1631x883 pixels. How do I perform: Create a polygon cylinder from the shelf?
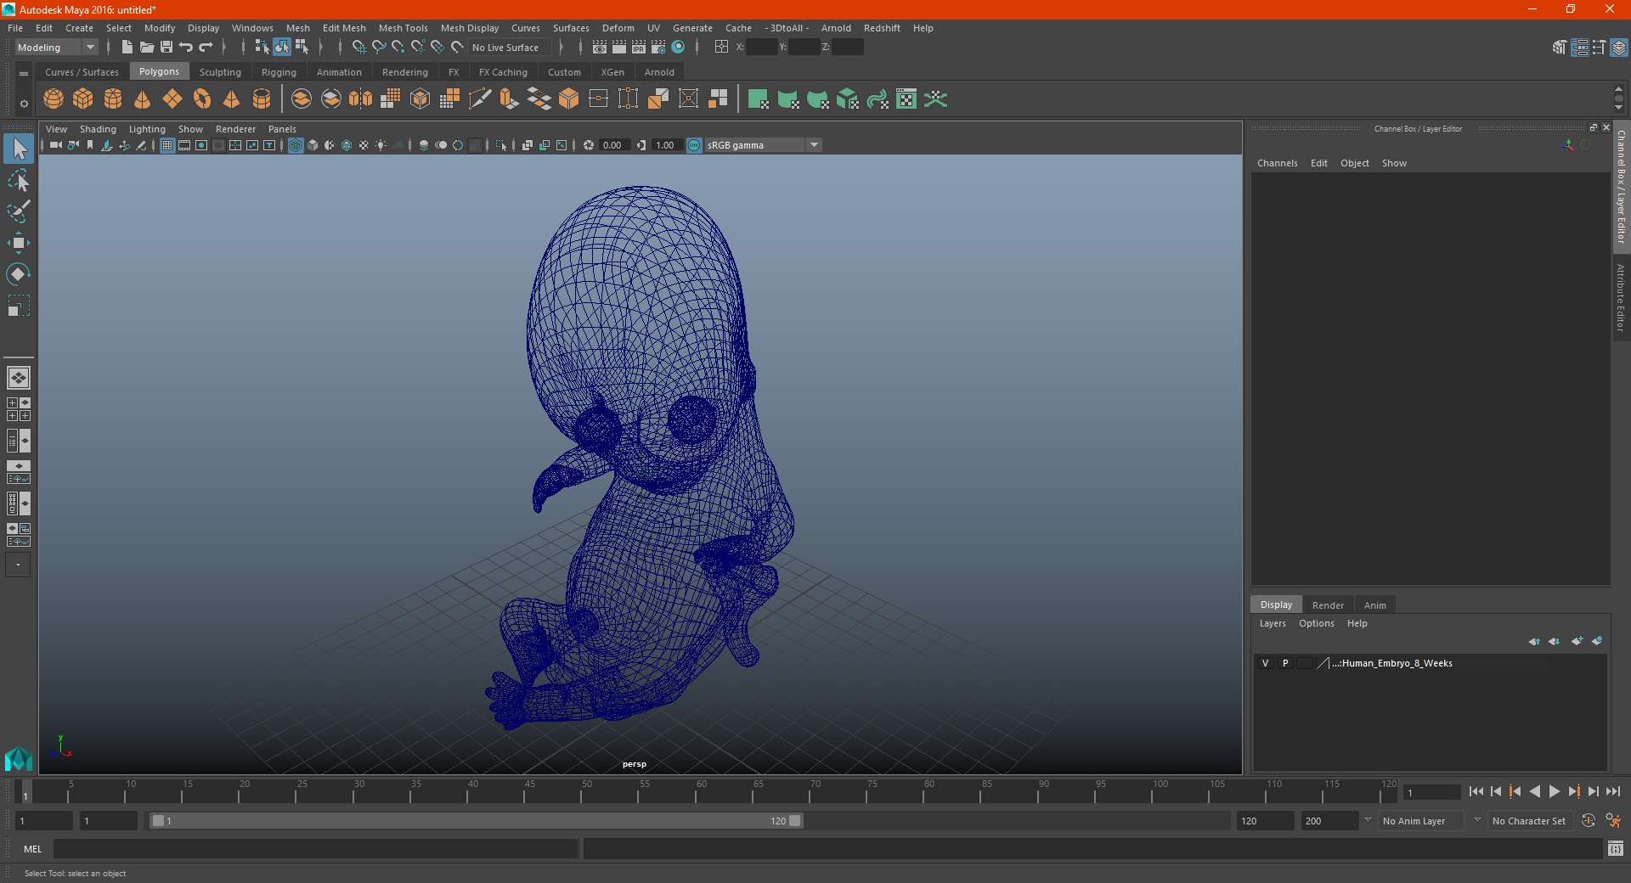(x=113, y=99)
